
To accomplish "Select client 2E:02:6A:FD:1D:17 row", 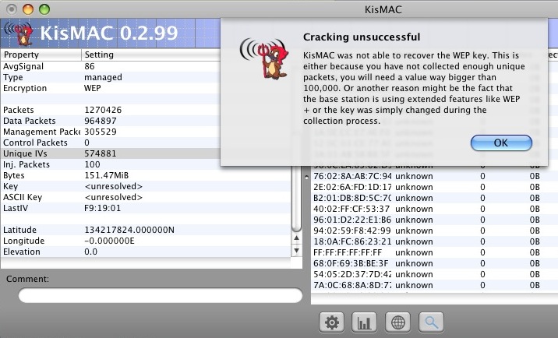I will click(434, 187).
